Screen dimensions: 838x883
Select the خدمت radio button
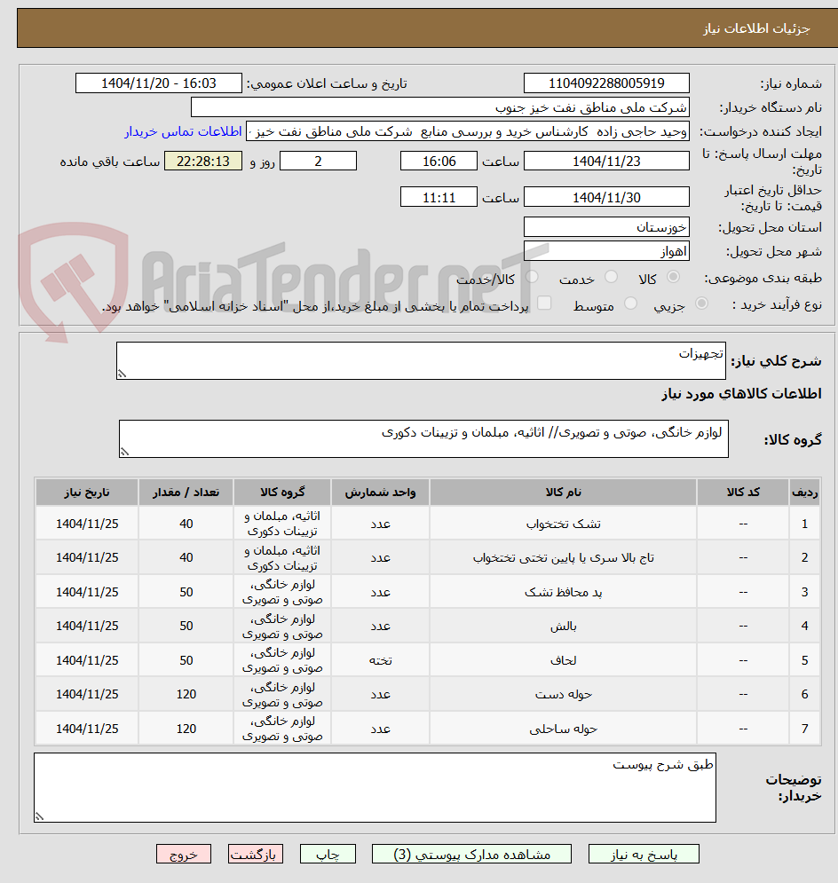[x=611, y=277]
